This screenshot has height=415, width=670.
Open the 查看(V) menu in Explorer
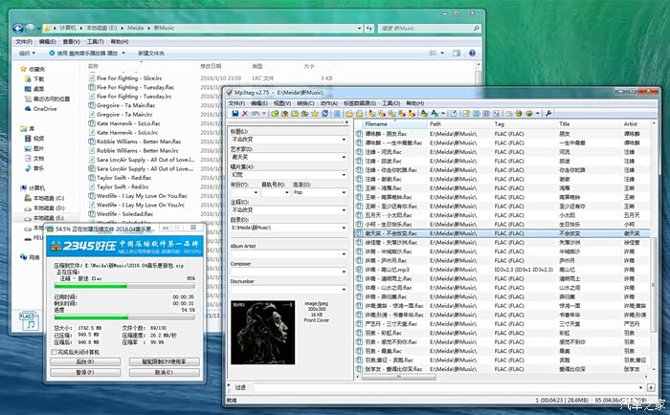72,42
